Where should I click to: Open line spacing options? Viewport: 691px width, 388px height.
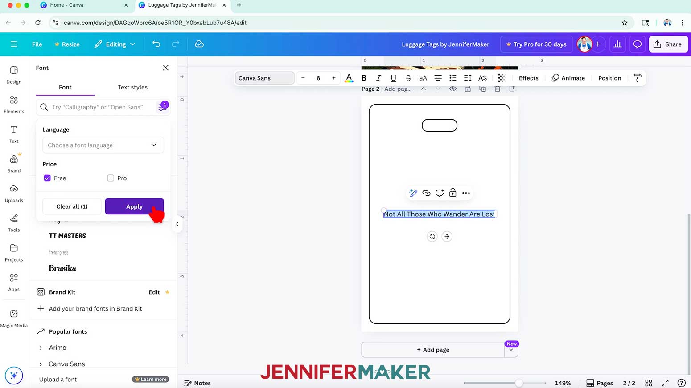tap(468, 78)
